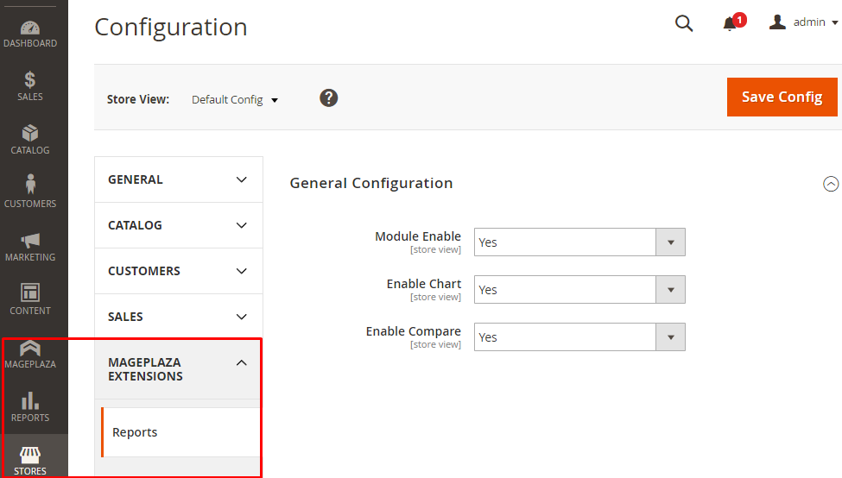The image size is (842, 478).
Task: Open the notifications bell
Action: pyautogui.click(x=731, y=24)
